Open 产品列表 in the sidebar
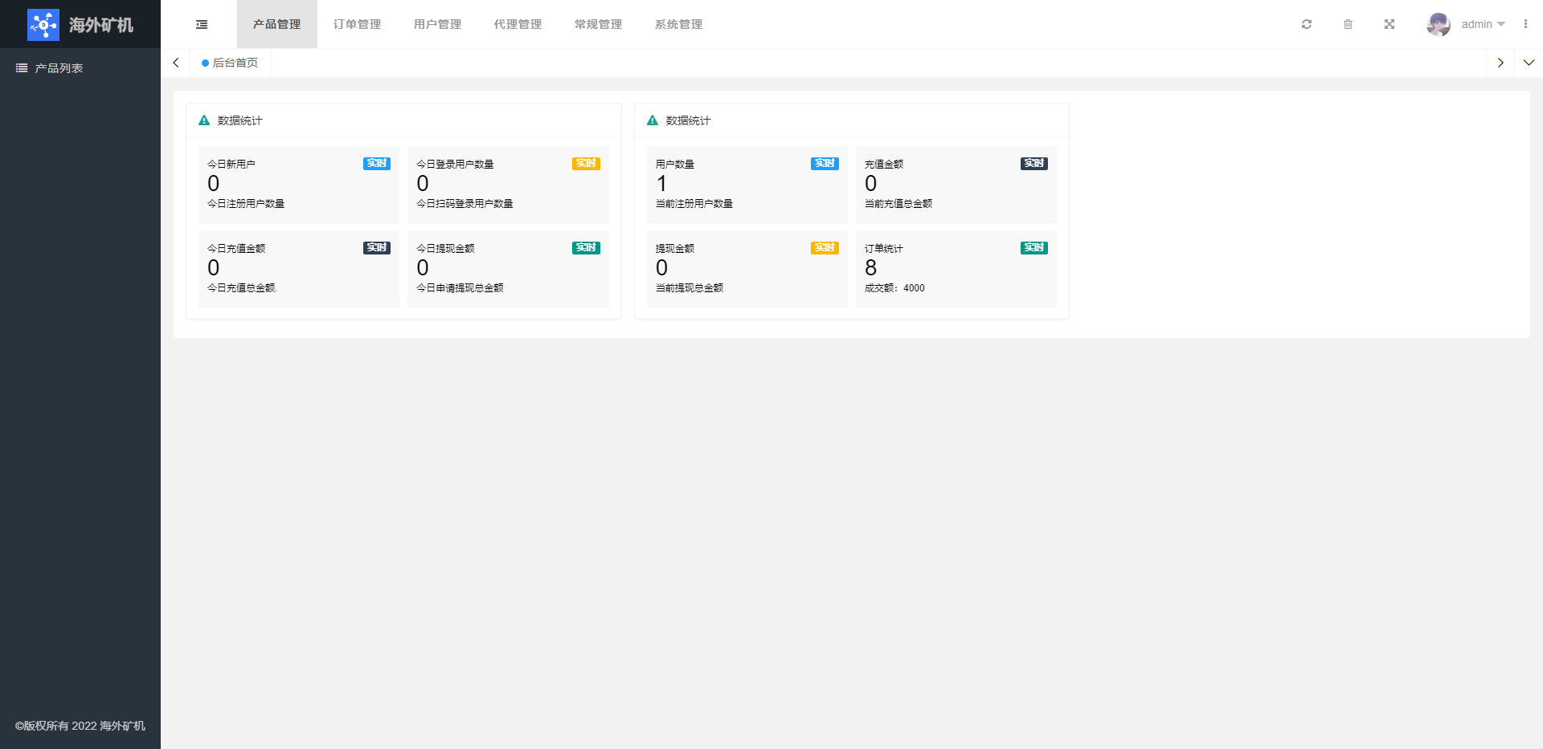This screenshot has width=1543, height=749. coord(80,68)
